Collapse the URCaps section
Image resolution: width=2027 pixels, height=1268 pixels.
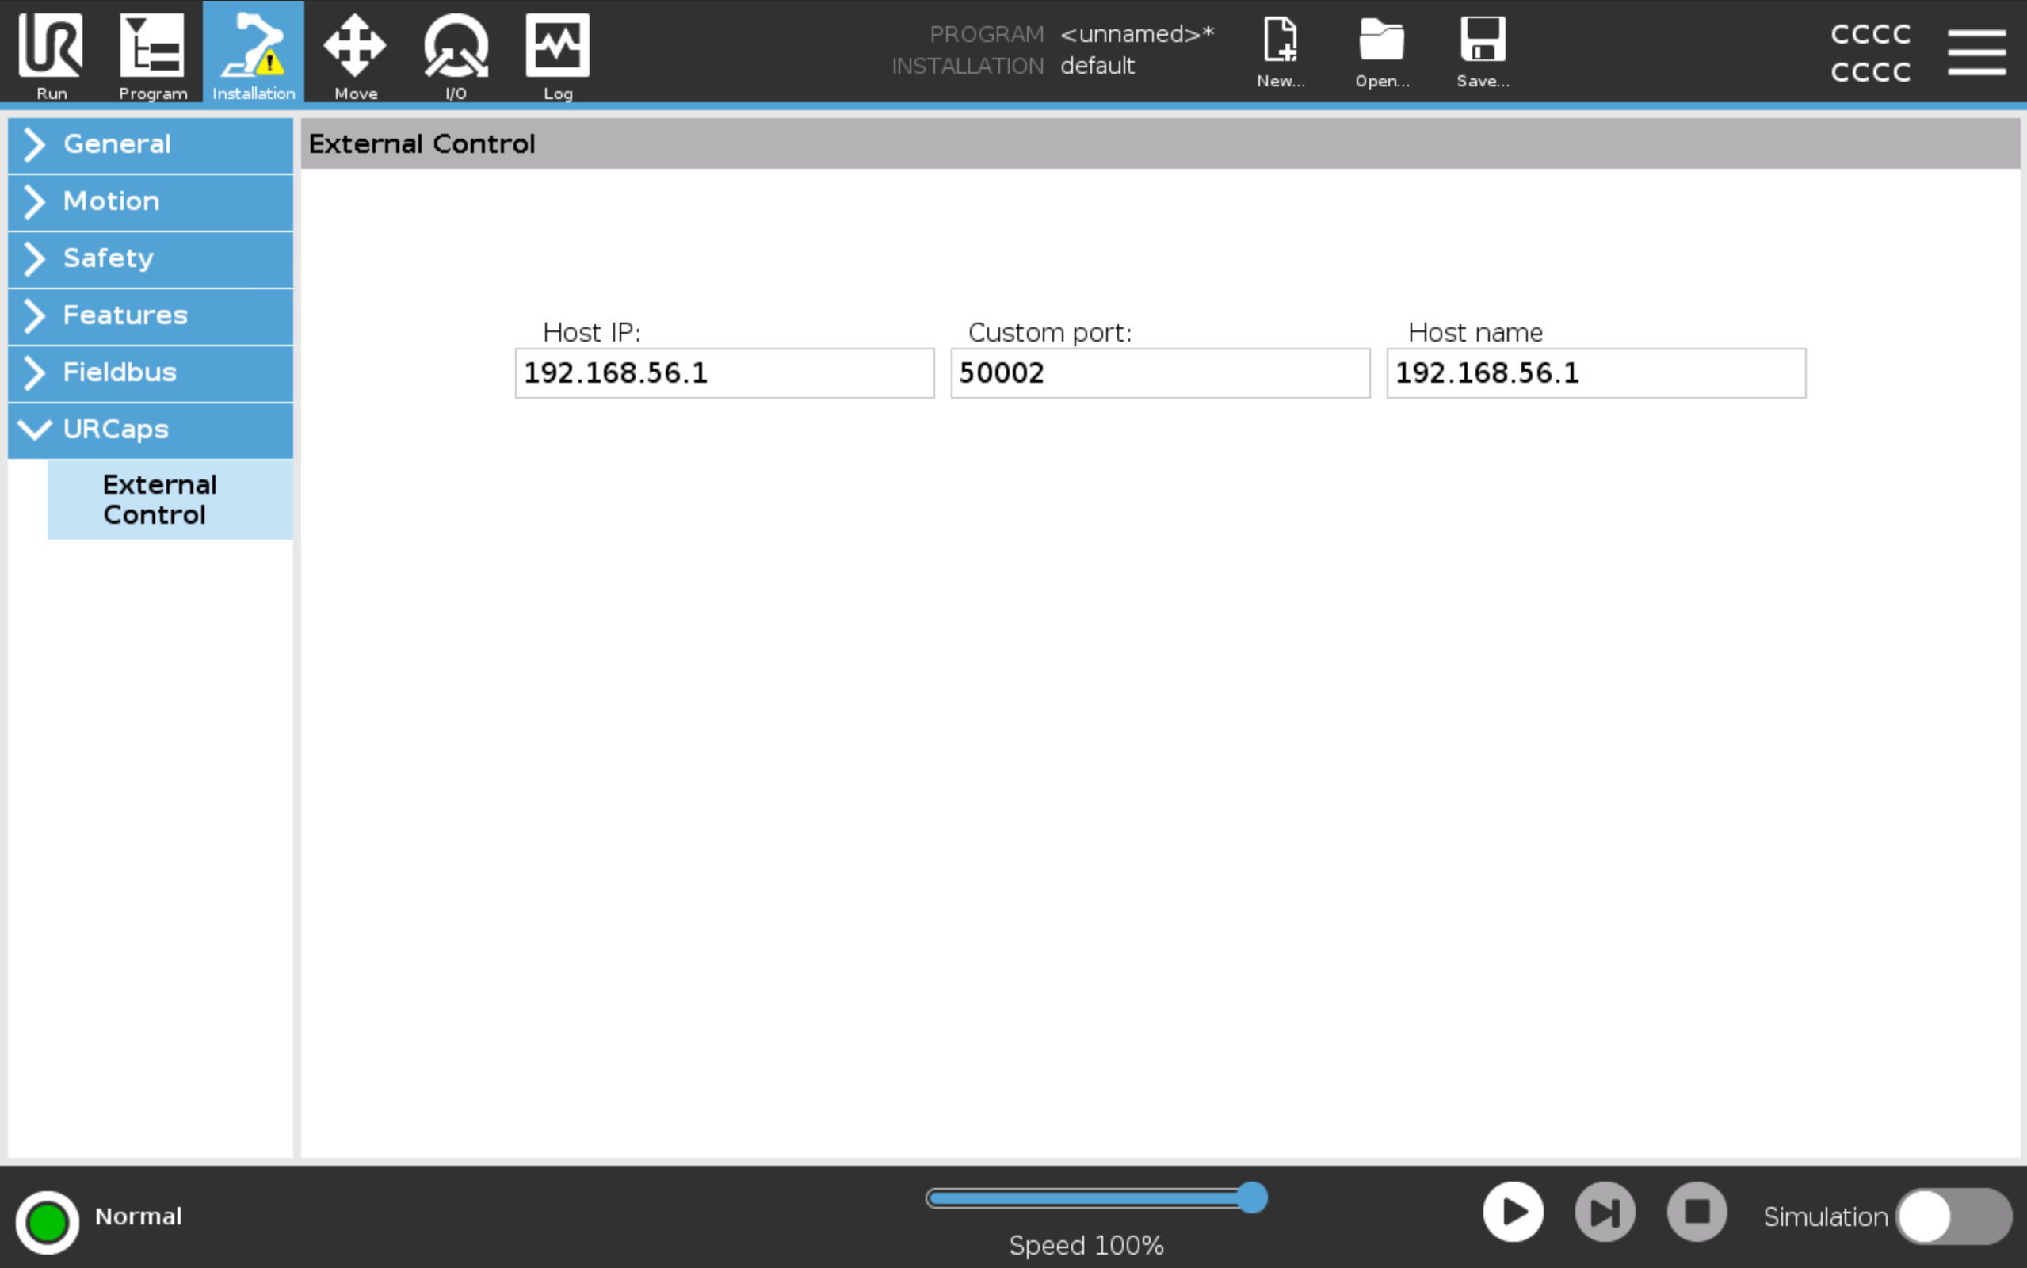click(x=150, y=430)
